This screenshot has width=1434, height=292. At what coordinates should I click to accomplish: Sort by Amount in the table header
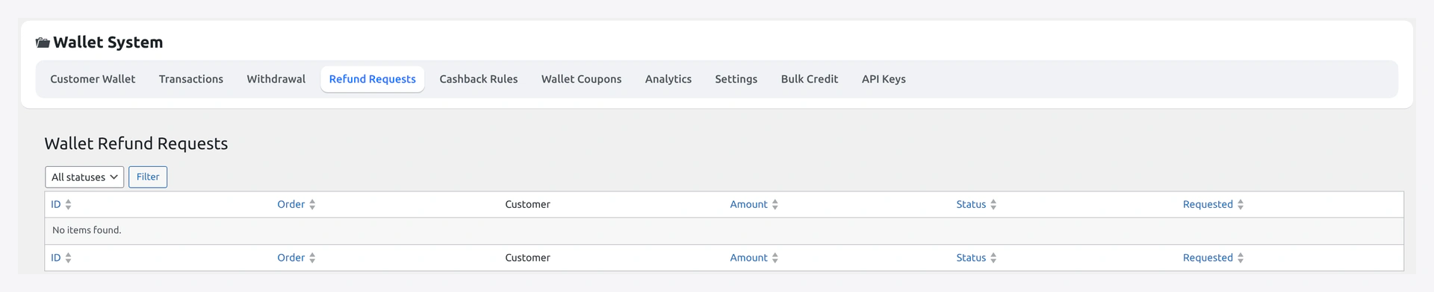coord(754,204)
